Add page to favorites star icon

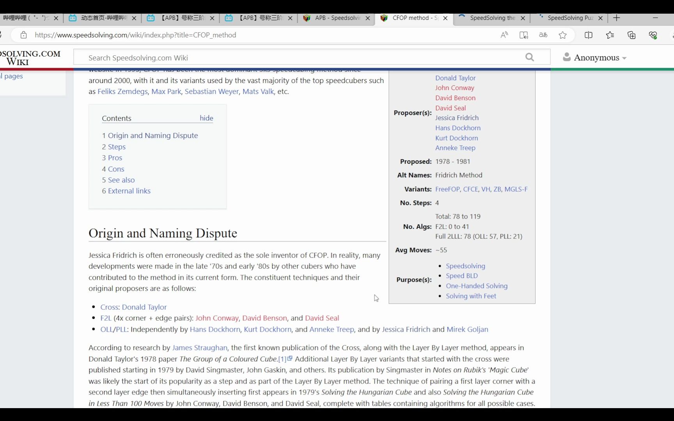(x=562, y=35)
